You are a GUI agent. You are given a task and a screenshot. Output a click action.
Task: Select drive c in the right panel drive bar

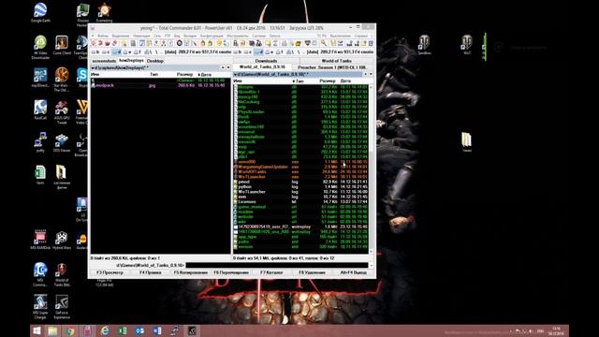[248, 51]
